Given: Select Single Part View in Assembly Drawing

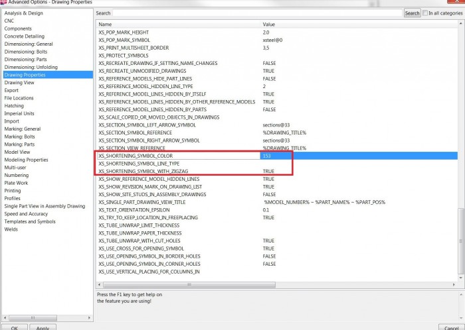Looking at the screenshot, I should pos(45,206).
